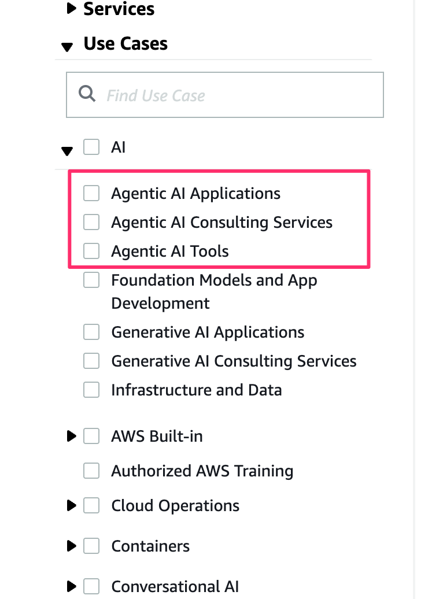
Task: Collapse the AI category tree
Action: (x=67, y=150)
